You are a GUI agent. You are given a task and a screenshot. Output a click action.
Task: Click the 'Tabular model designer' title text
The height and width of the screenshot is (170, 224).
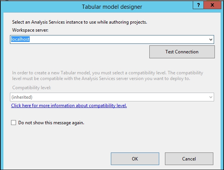coord(112,7)
